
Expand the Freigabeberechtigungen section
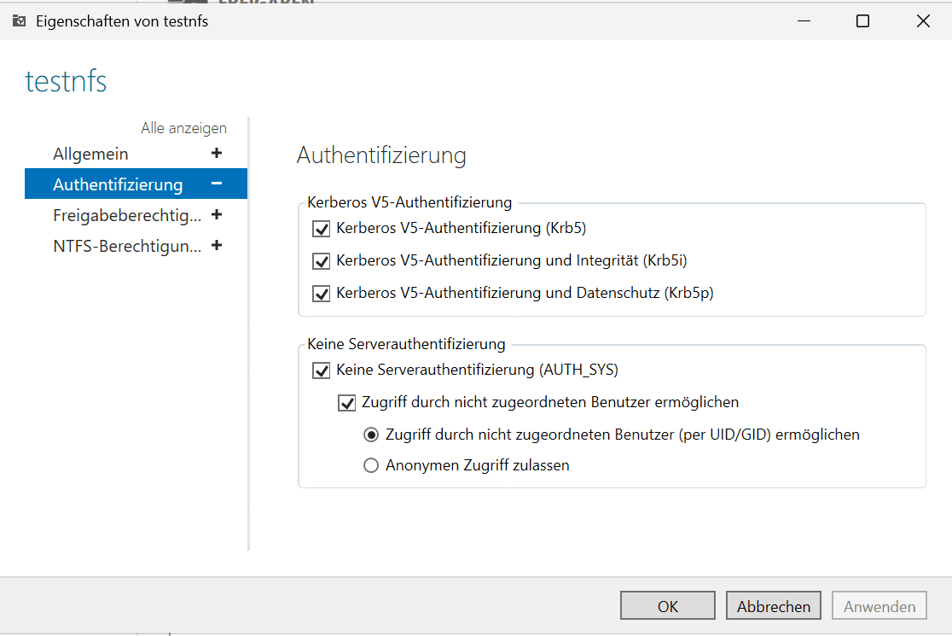[x=217, y=215]
